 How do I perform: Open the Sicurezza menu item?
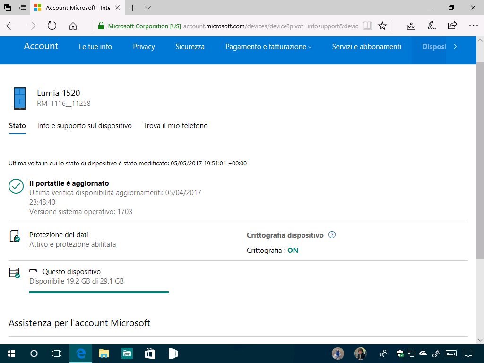[x=190, y=47]
